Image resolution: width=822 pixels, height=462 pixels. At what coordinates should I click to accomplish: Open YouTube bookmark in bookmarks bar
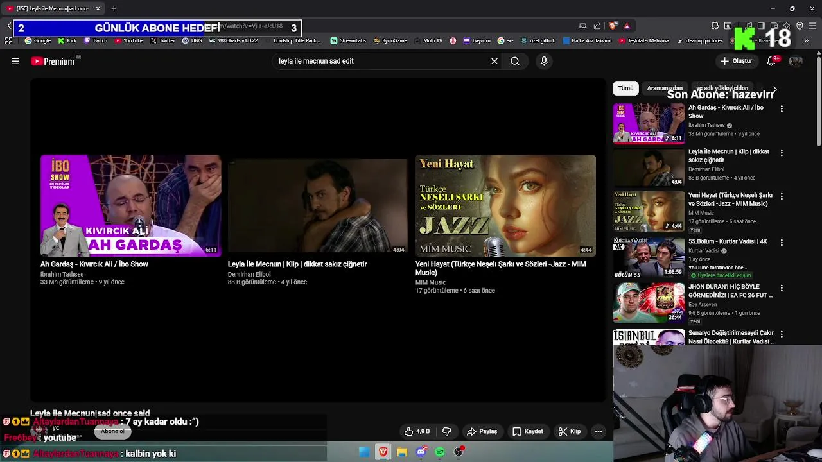click(129, 40)
